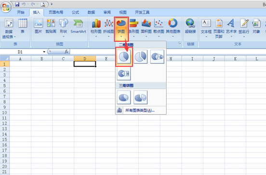Insert an object (对象)
Viewport: 266px width, 175px height.
click(256, 26)
